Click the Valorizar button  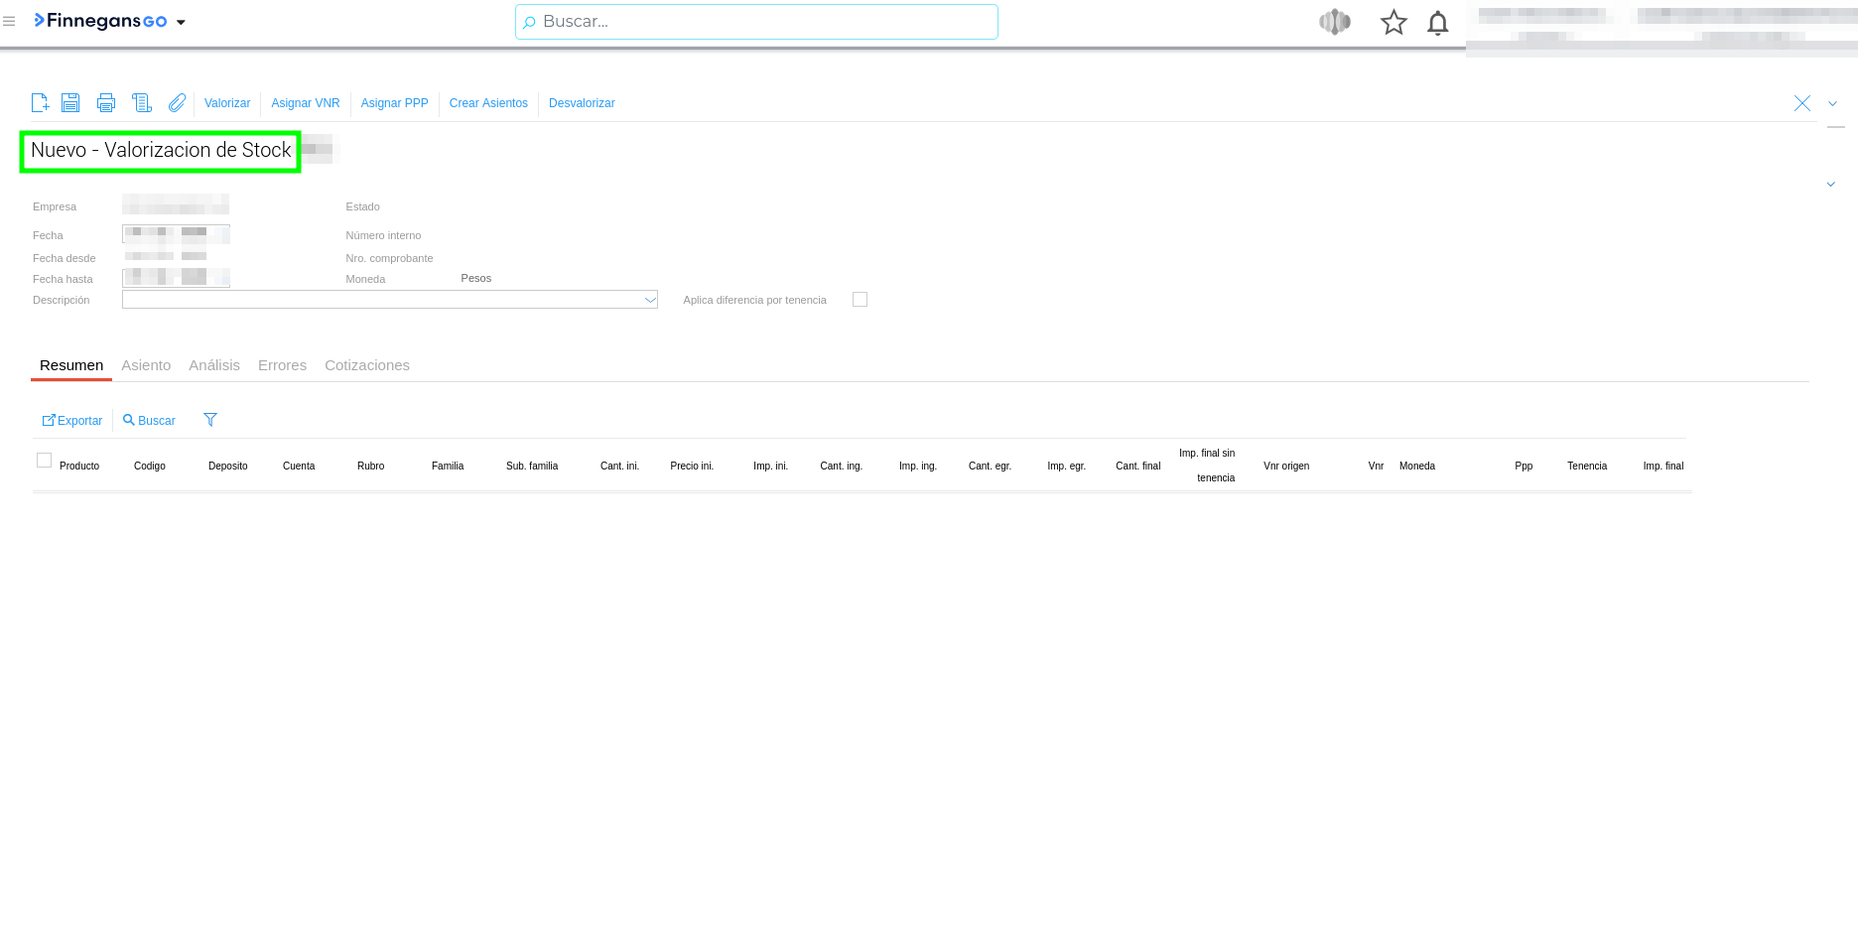pyautogui.click(x=227, y=103)
